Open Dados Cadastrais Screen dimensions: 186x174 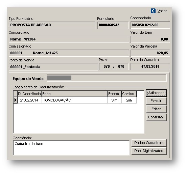click(149, 143)
